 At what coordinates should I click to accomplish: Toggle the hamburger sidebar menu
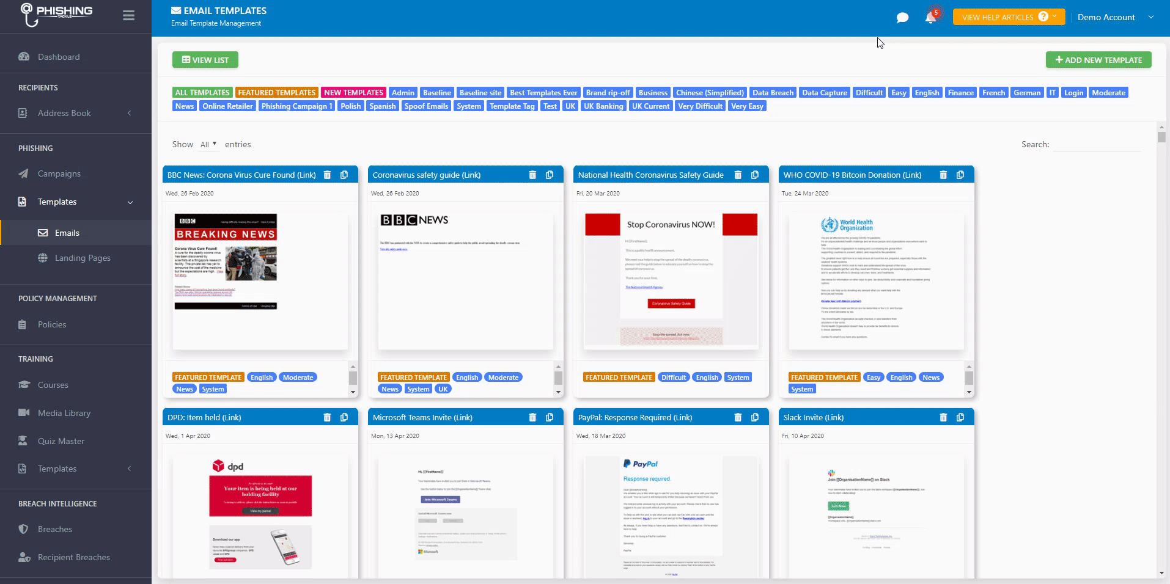(128, 16)
